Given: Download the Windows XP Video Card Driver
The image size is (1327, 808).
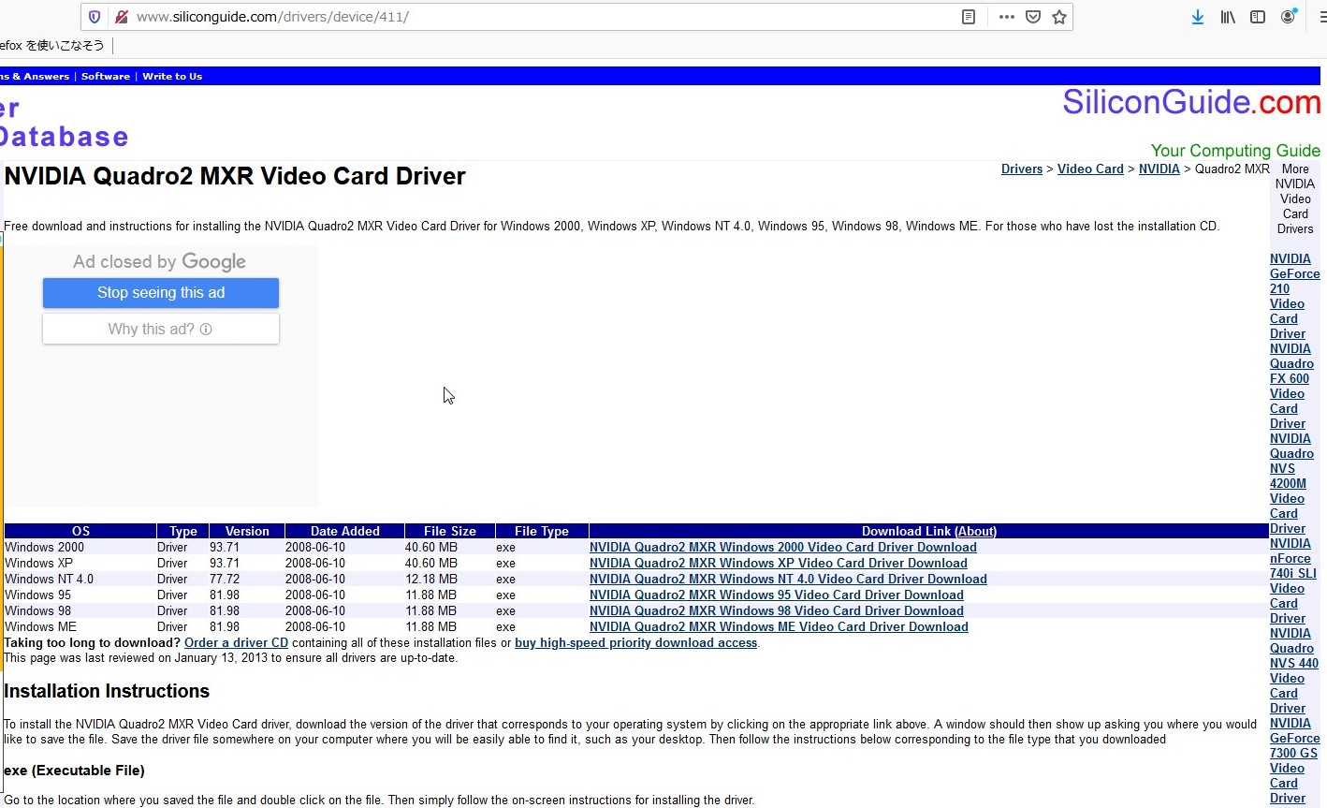Looking at the screenshot, I should pos(778,564).
